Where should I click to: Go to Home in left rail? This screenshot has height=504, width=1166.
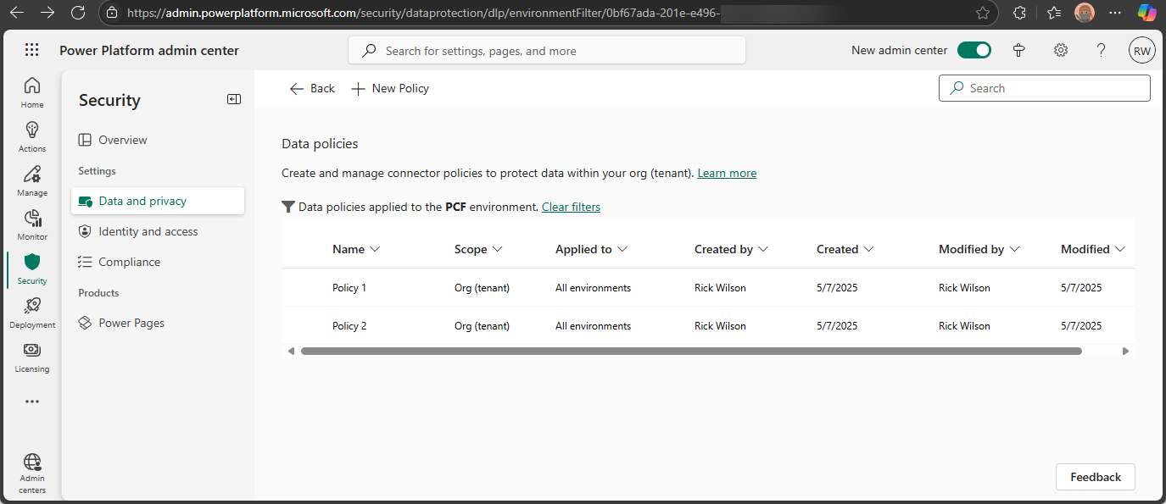click(32, 92)
